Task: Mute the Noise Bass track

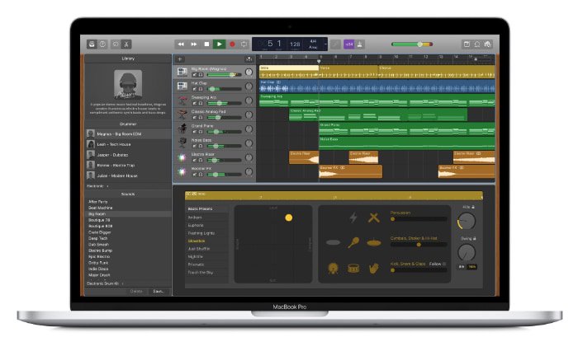Action: (195, 146)
